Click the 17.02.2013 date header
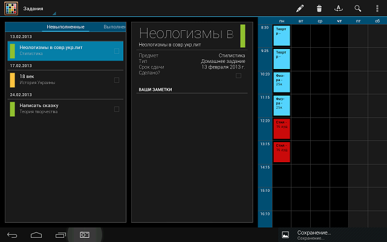Image resolution: width=387 pixels, height=242 pixels. click(x=21, y=66)
